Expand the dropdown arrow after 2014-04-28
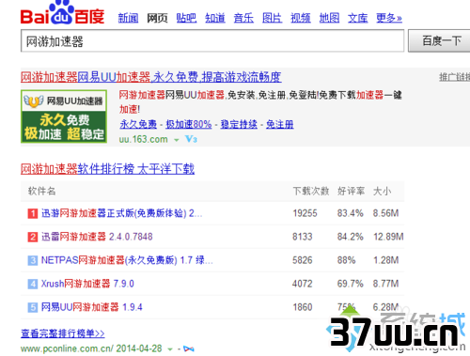 coord(170,349)
